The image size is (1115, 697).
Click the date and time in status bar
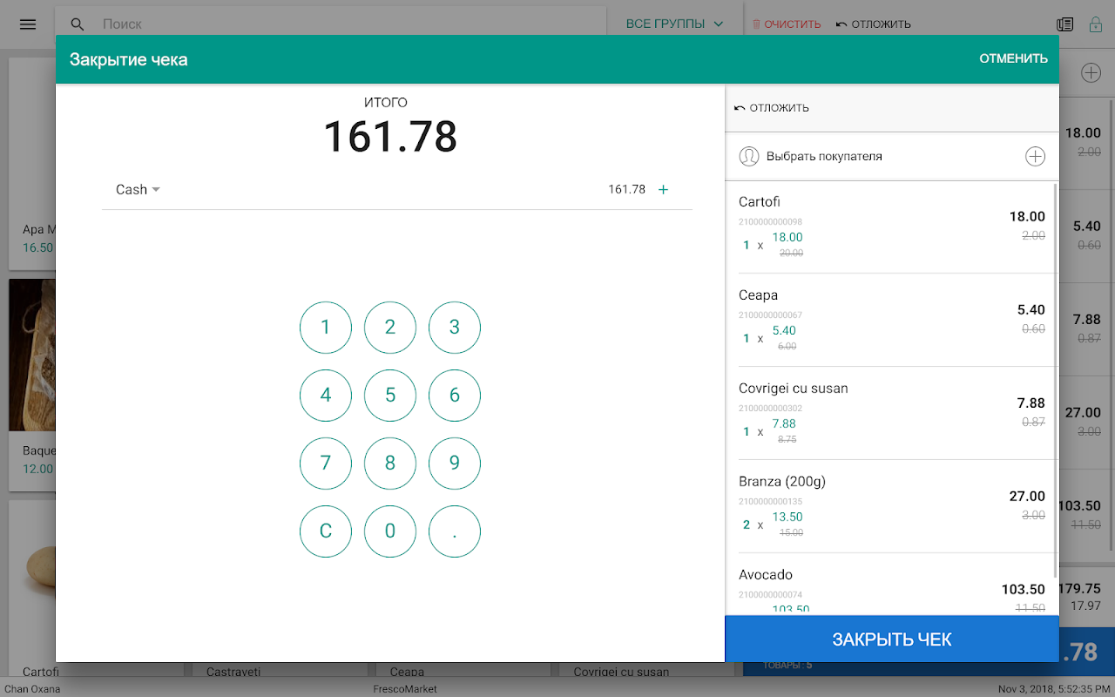click(x=1053, y=689)
